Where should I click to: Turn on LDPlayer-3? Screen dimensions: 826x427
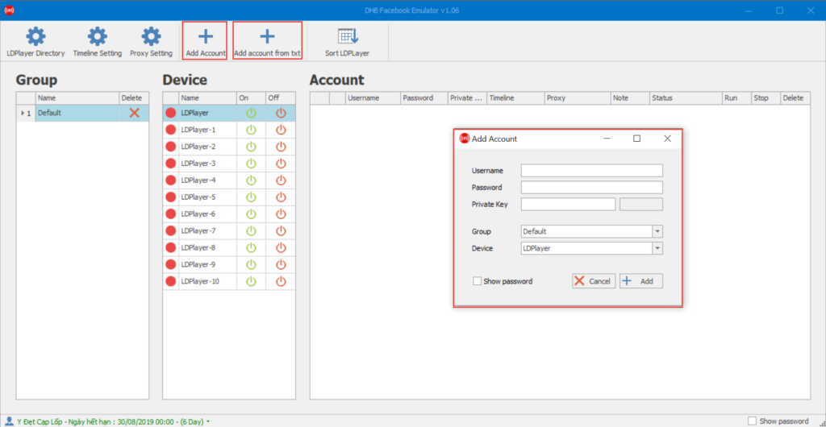point(252,163)
